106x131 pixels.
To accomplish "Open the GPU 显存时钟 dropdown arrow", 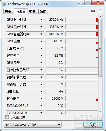I will click(41, 27).
